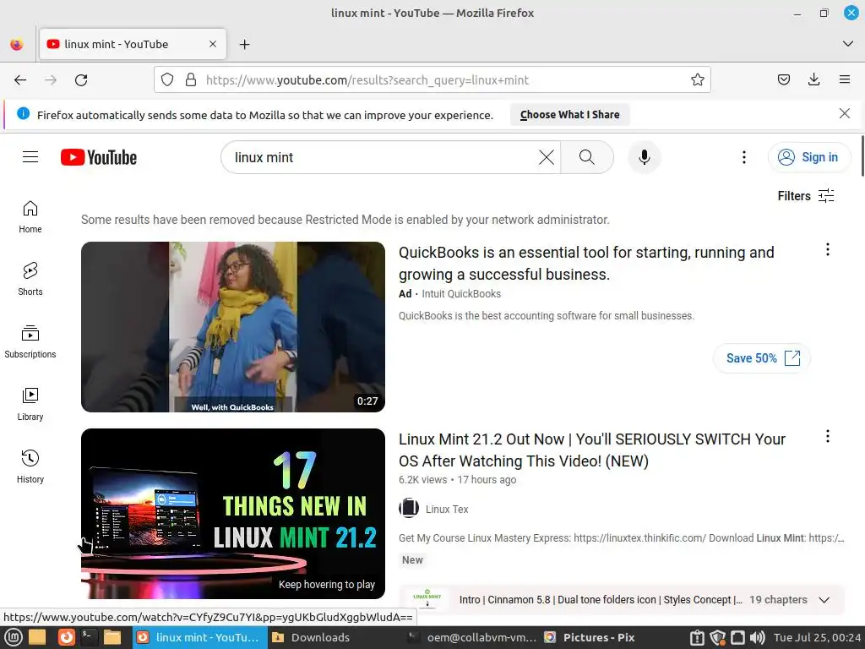This screenshot has width=865, height=649.
Task: Click the URL address bar
Action: coord(432,80)
